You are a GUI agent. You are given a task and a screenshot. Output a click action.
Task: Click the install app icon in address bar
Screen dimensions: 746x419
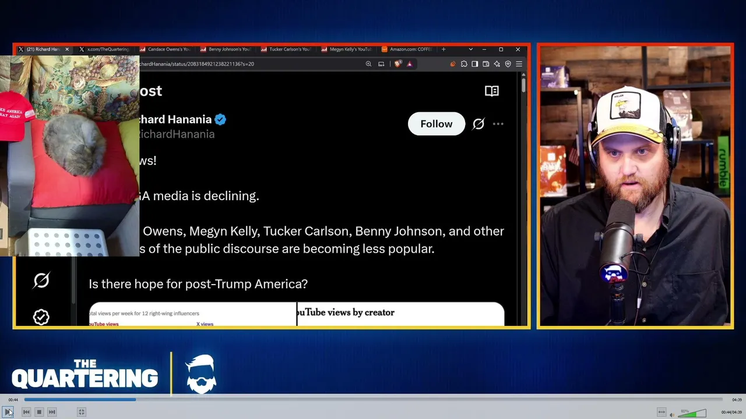(x=381, y=64)
